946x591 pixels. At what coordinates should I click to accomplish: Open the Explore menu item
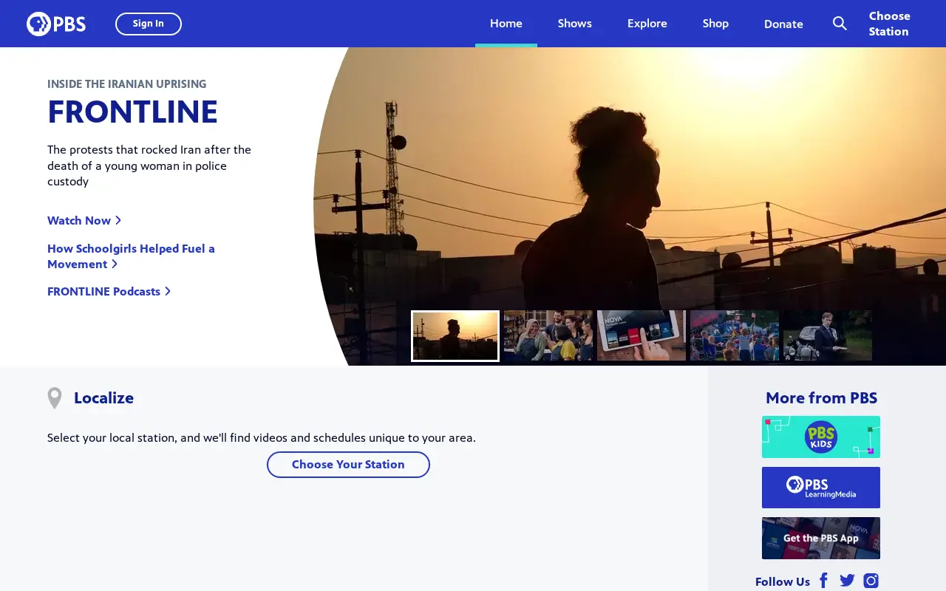(647, 24)
